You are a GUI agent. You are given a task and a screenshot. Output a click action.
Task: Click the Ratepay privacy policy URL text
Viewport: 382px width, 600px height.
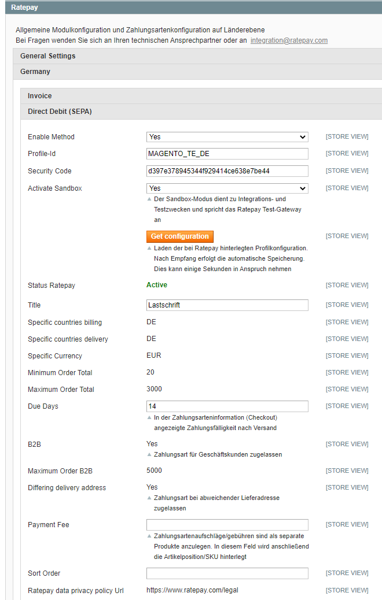(x=192, y=590)
